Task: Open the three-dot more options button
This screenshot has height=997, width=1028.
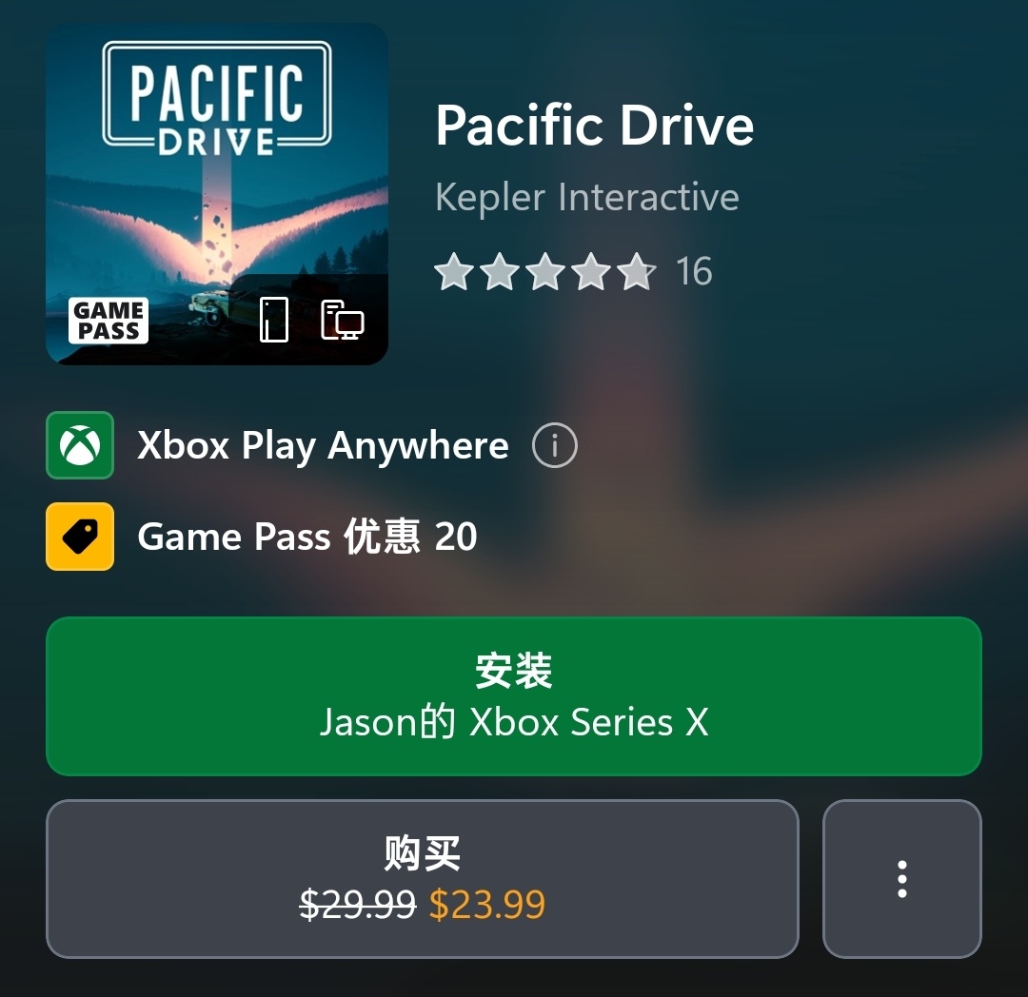Action: point(902,879)
